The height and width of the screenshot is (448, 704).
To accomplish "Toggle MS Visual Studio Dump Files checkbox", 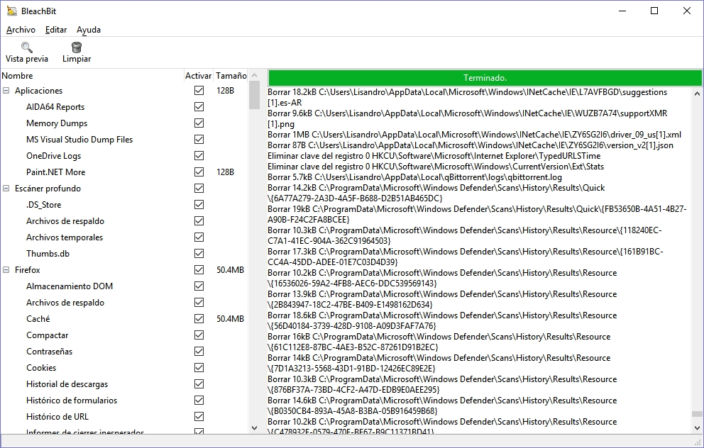I will coord(199,140).
